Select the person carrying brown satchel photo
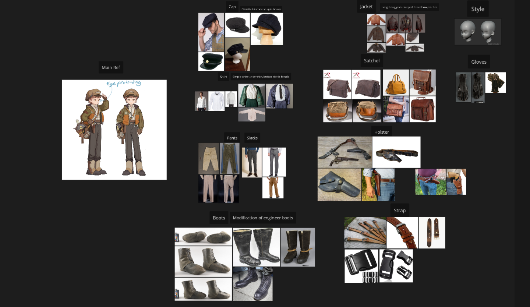This screenshot has width=530, height=307. pos(396,109)
